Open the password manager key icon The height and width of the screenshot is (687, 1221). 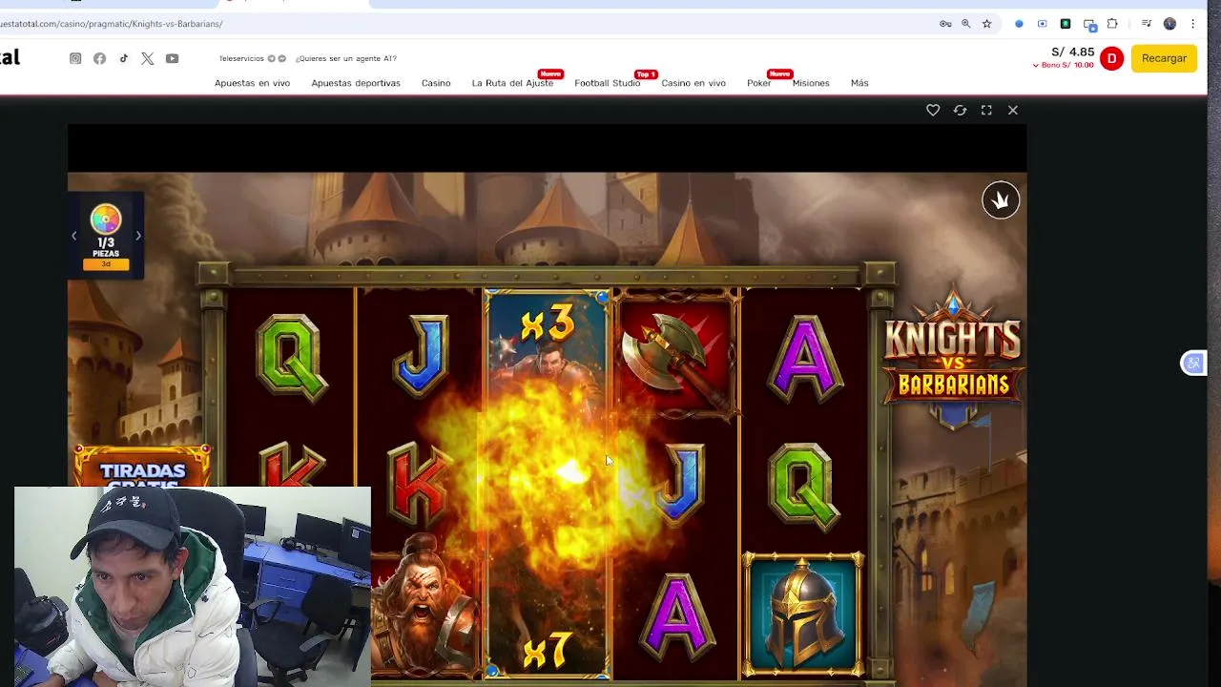[945, 24]
